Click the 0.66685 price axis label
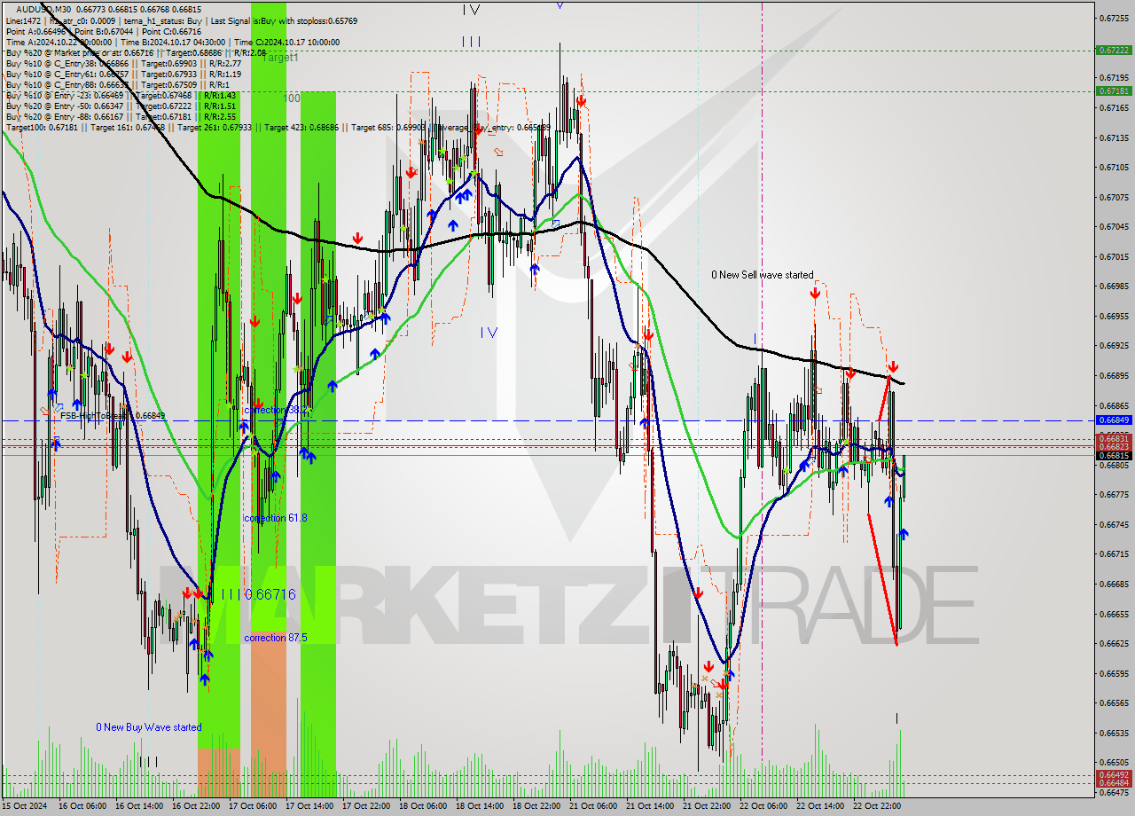The width and height of the screenshot is (1135, 816). (1114, 584)
